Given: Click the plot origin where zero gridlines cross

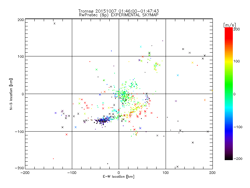Looking at the screenshot, I should [119, 94].
